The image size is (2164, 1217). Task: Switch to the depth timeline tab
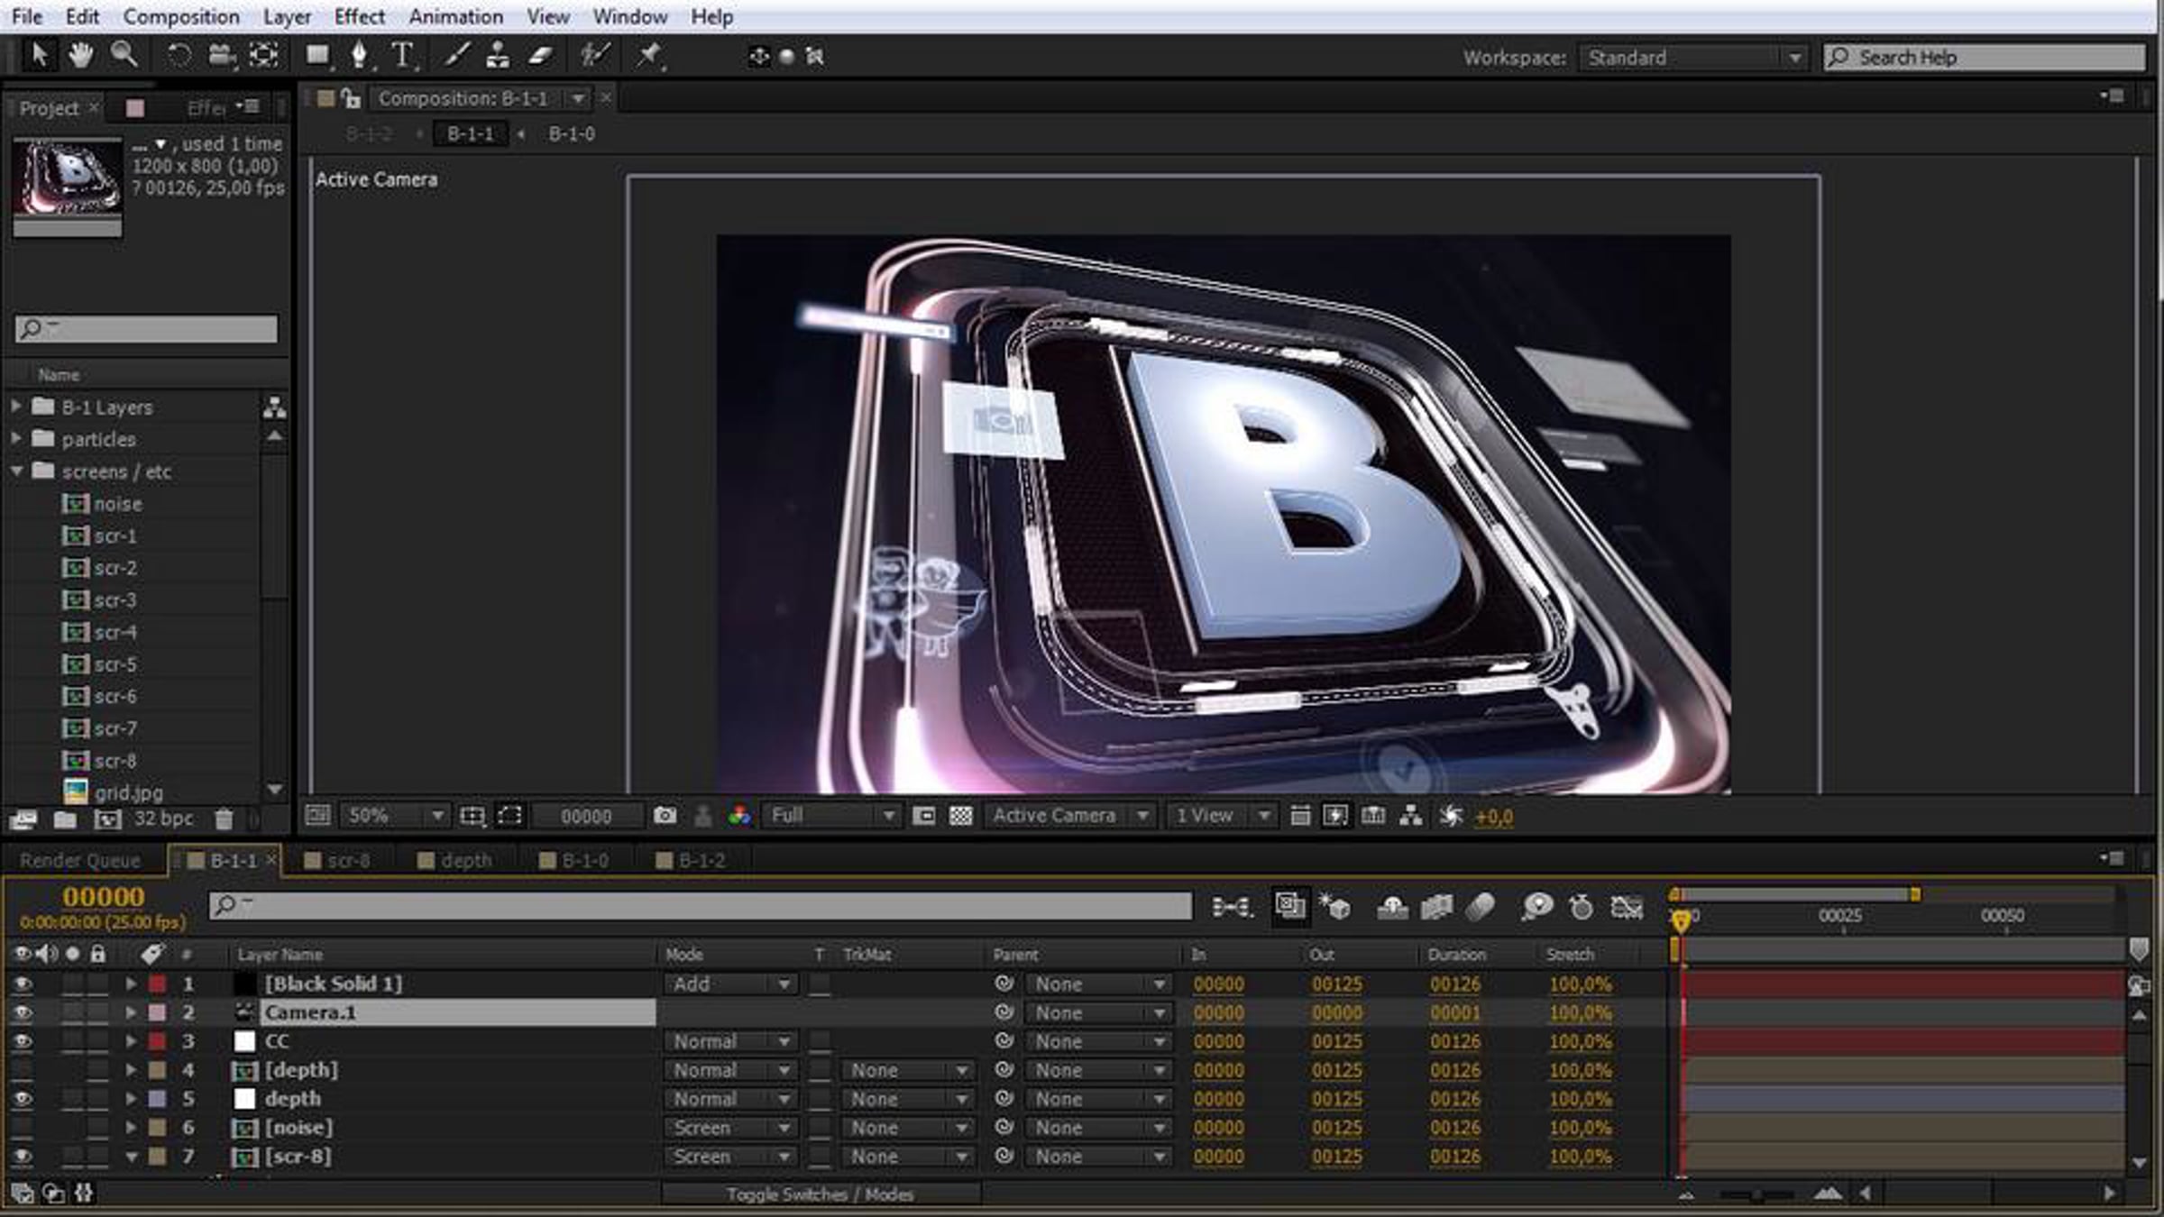456,860
